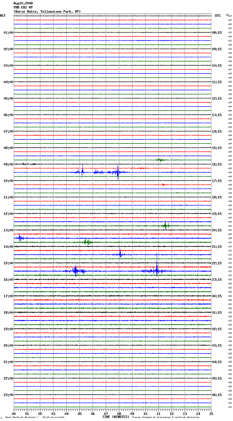This screenshot has height=421, width=233.
Task: Click the vertical division 83.33 microvolts note
Action: click(x=35, y=417)
